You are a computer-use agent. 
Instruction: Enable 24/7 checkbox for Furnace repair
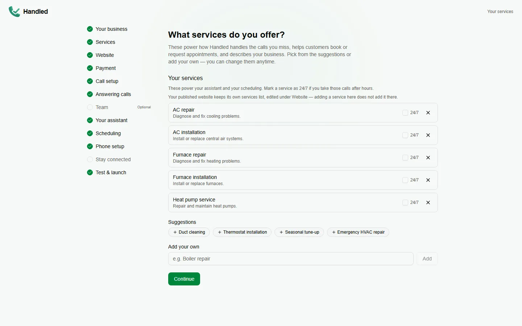[405, 158]
